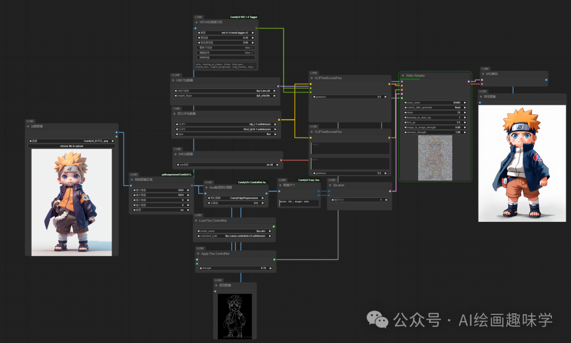Increase true_gs value 3.5
The width and height of the screenshot is (571, 343).
465,122
